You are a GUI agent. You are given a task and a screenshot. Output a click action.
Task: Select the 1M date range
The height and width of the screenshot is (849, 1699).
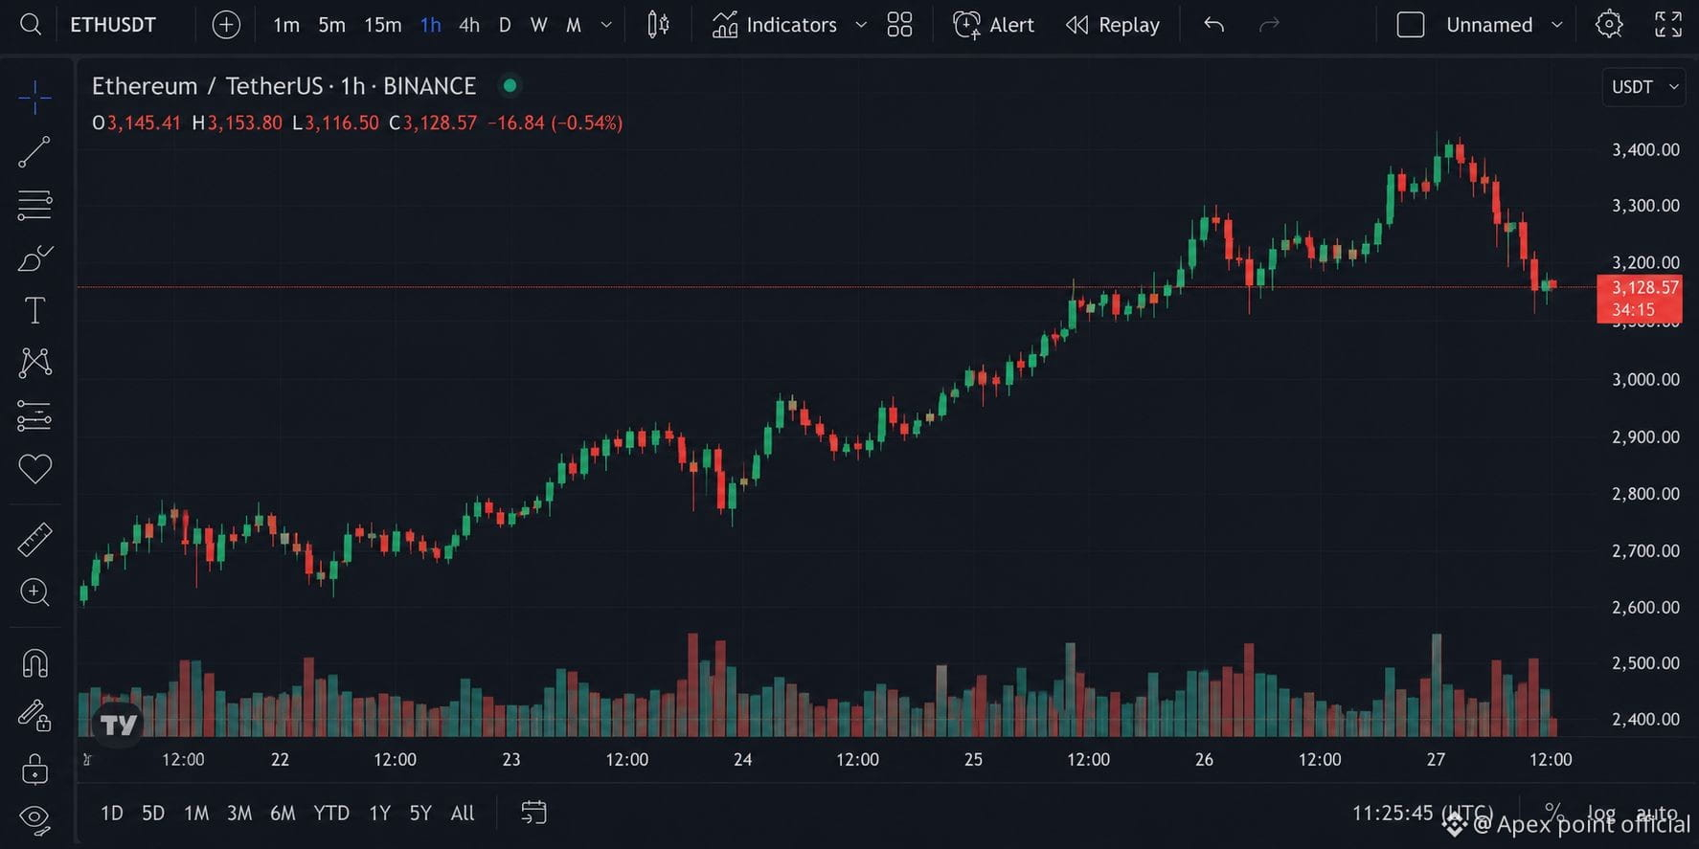point(196,813)
